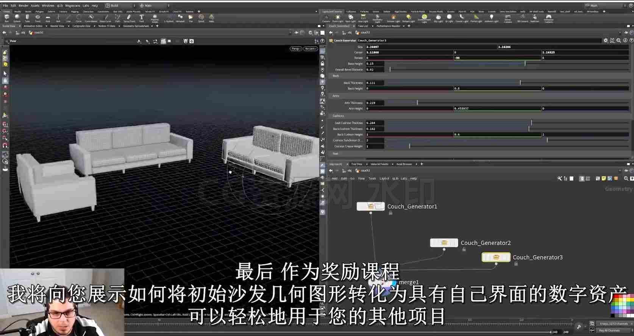Screen dimensions: 634x336
Task: Select the Font shelf tool
Action: point(141,18)
